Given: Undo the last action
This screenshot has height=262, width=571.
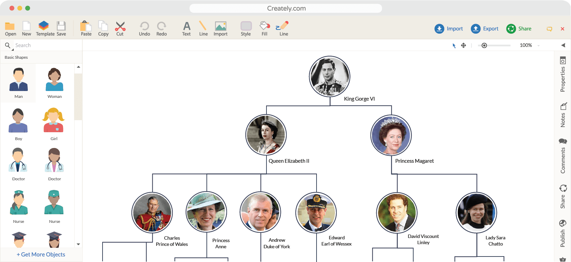Looking at the screenshot, I should tap(144, 28).
